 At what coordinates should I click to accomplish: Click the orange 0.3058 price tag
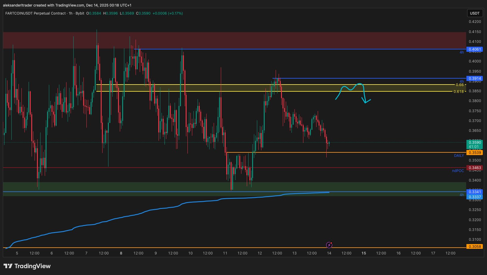pos(474,247)
